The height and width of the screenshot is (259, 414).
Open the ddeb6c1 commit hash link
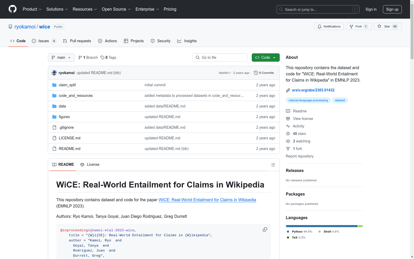point(225,73)
